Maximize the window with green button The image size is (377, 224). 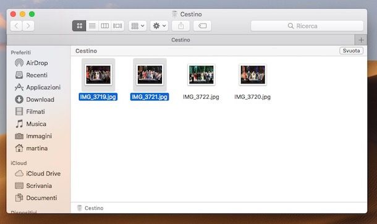click(32, 14)
